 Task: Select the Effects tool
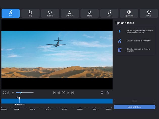click(x=89, y=13)
